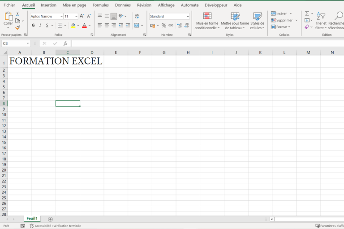Click the Format cells button
The image size is (344, 229).
(x=280, y=27)
